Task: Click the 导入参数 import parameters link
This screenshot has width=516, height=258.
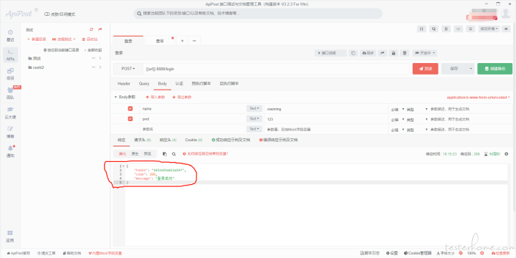Action: point(155,97)
